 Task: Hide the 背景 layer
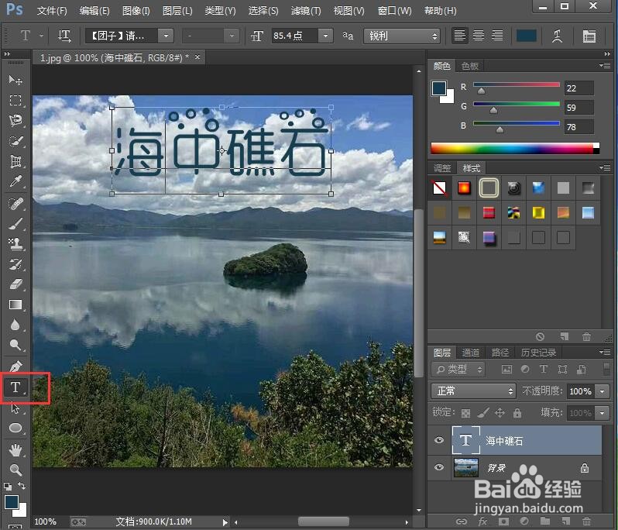pos(439,467)
